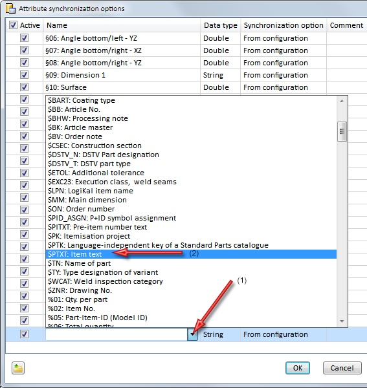
Task: Click the dropdown list scrollbar thumb
Action: pos(342,131)
